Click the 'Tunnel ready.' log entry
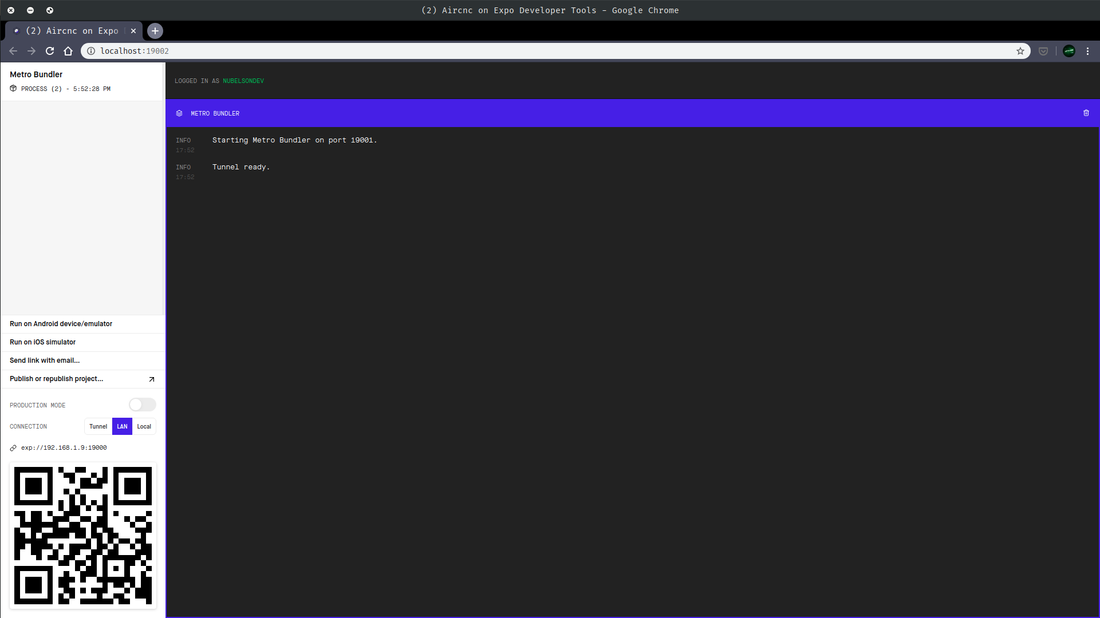The height and width of the screenshot is (618, 1100). (x=241, y=167)
